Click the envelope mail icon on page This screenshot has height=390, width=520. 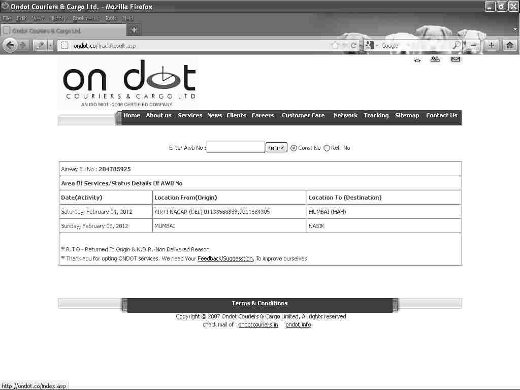click(x=456, y=59)
